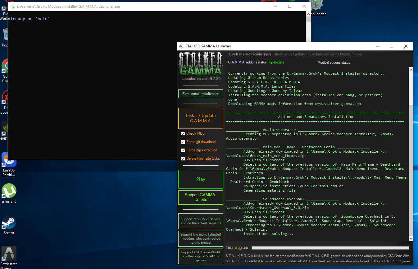Click 'ModDB addons status:' label

(334, 63)
